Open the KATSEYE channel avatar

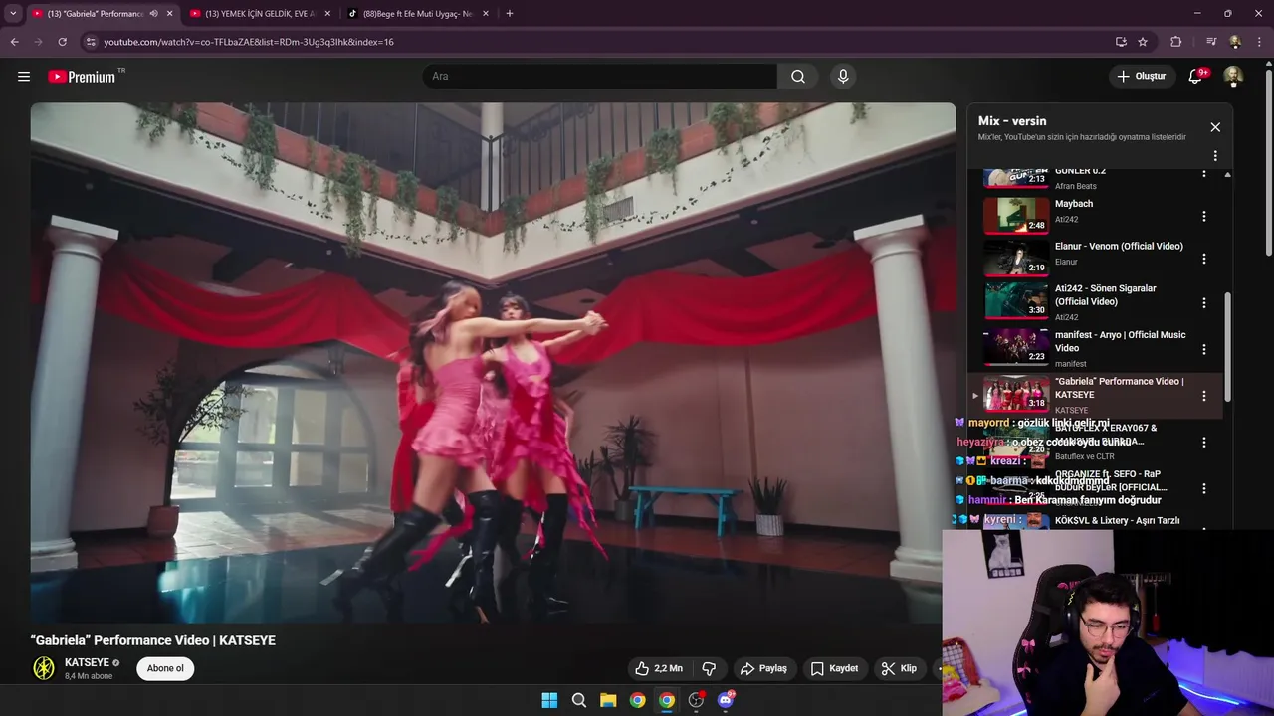(44, 668)
